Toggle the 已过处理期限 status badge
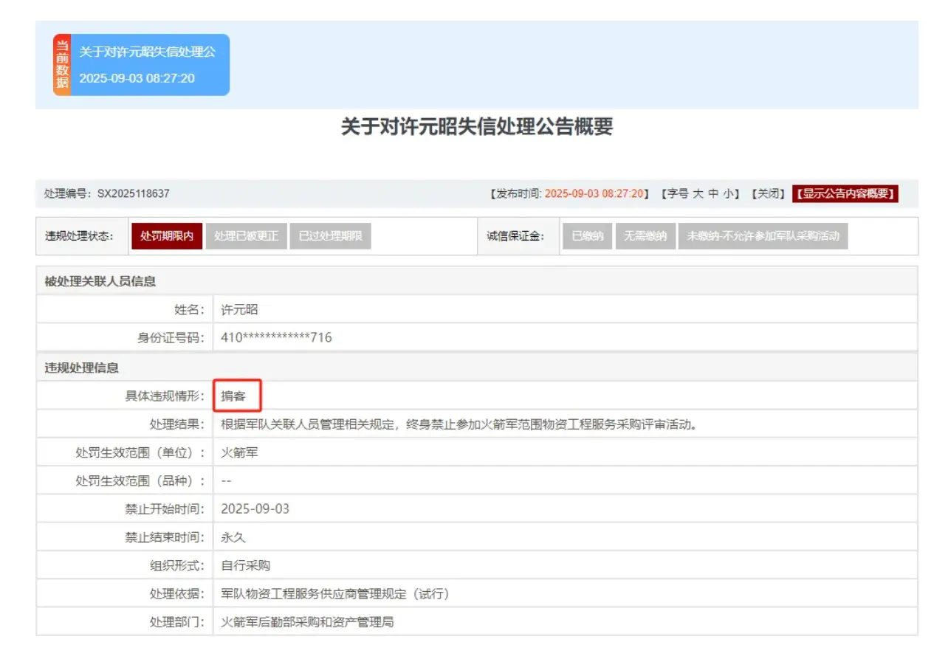Viewport: 948px width, 645px height. coord(329,235)
